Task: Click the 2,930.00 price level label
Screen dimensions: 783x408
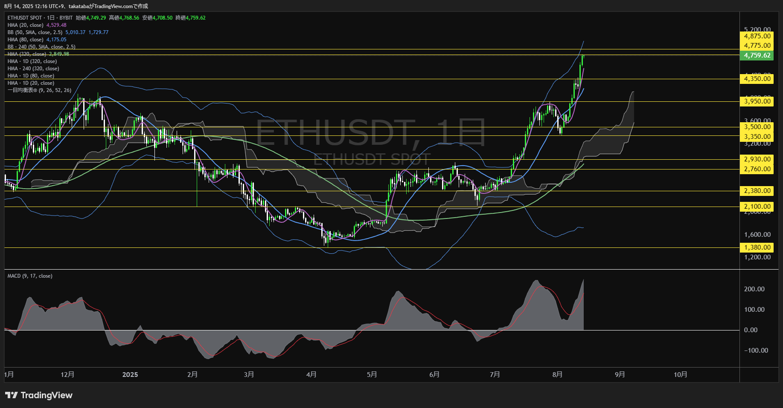Action: [757, 159]
